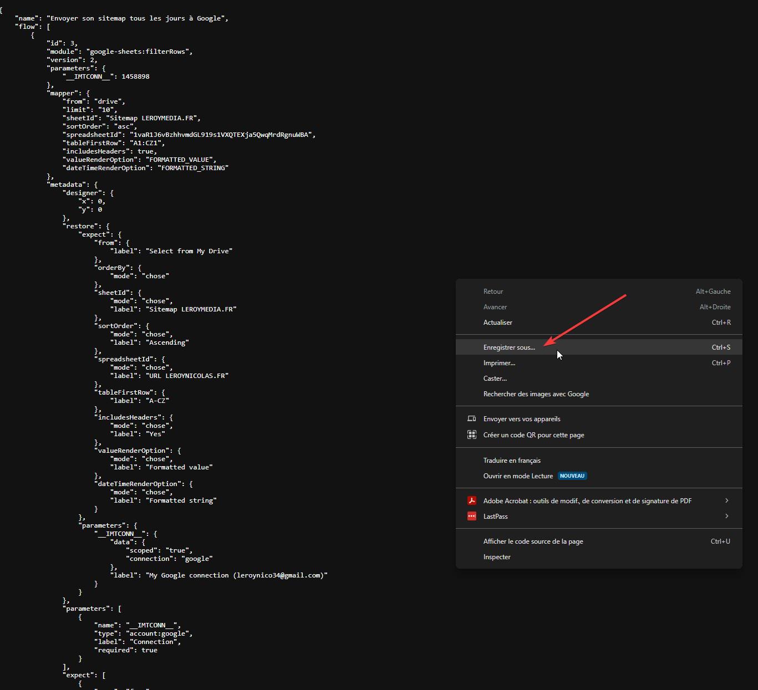This screenshot has width=758, height=690.
Task: Expand the LastPass submenu arrow
Action: point(726,516)
